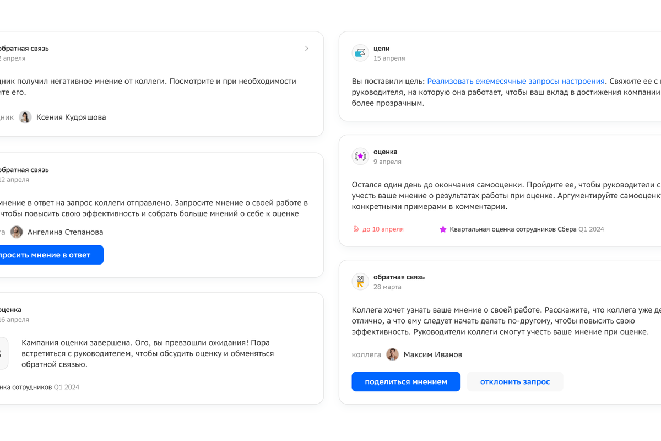Open colleague Максим Иванов's name
Image resolution: width=661 pixels, height=441 pixels.
(x=432, y=354)
